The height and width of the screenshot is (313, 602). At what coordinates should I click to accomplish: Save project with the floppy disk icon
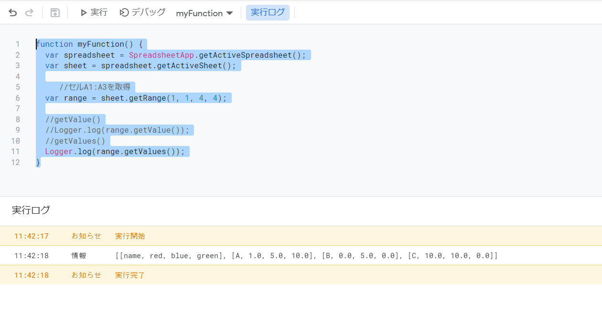pyautogui.click(x=55, y=13)
